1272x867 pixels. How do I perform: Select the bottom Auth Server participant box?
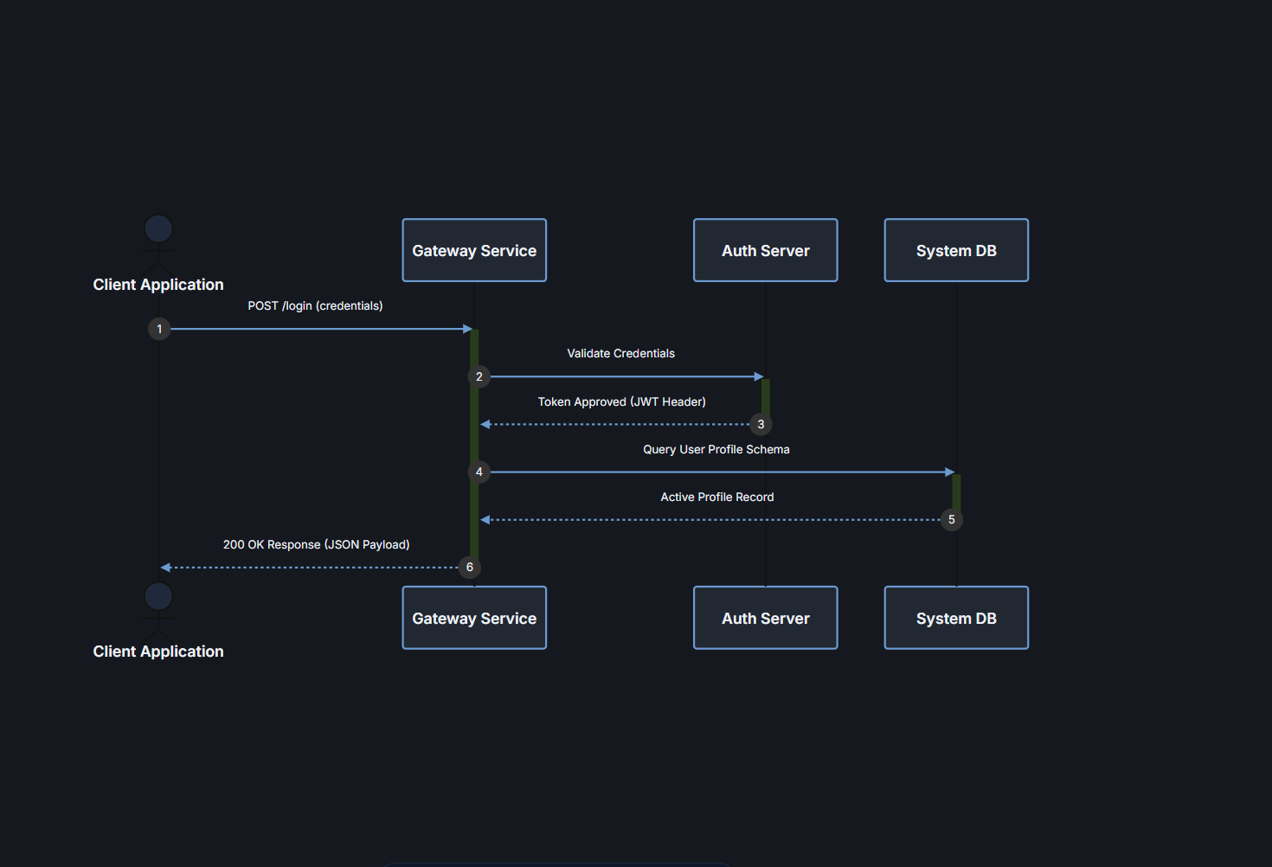point(766,618)
